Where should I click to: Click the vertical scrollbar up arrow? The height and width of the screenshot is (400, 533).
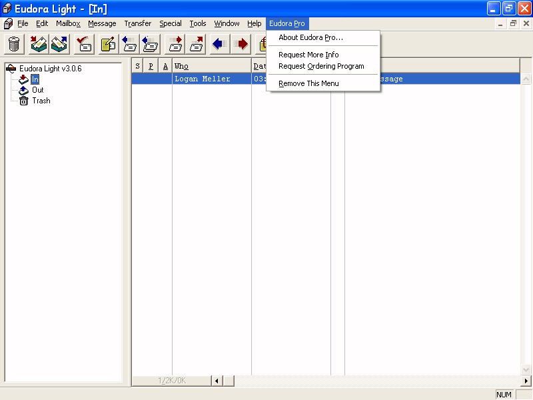(x=526, y=79)
